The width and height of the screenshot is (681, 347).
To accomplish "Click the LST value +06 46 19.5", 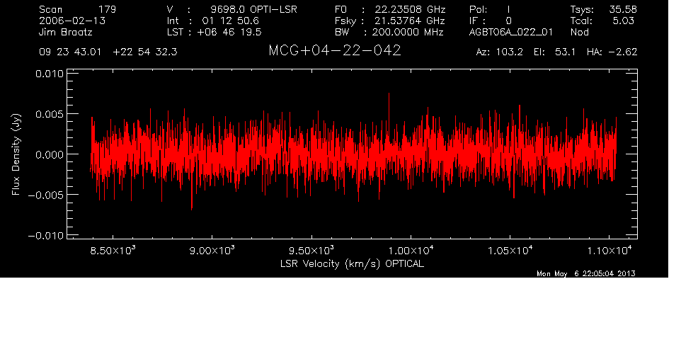I will [x=229, y=32].
